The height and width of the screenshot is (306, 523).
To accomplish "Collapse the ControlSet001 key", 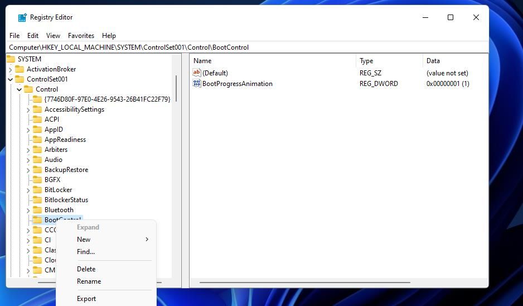I will (11, 79).
